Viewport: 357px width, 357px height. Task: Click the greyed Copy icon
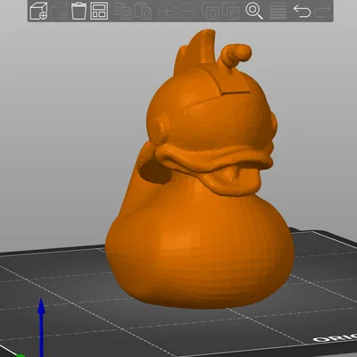click(123, 11)
